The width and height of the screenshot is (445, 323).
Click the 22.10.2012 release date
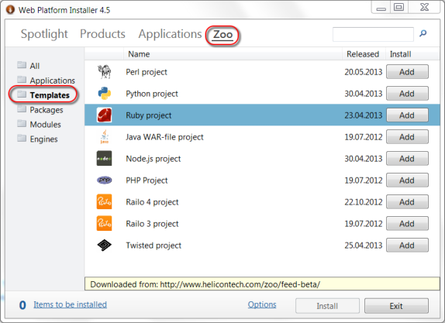point(364,202)
